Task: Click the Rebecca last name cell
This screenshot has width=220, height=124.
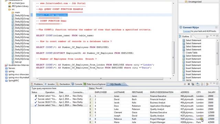Action: tap(118, 119)
